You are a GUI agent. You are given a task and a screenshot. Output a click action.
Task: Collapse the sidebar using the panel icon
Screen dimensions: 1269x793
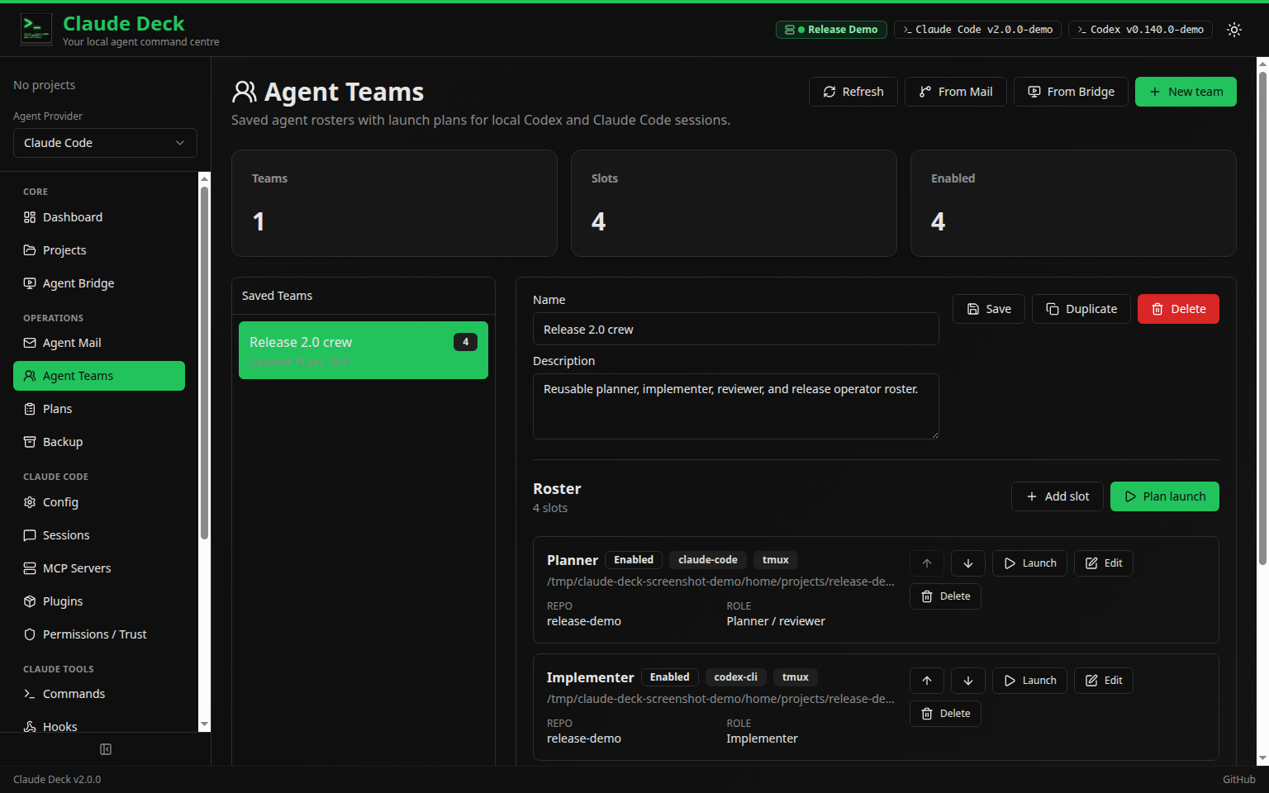coord(106,749)
